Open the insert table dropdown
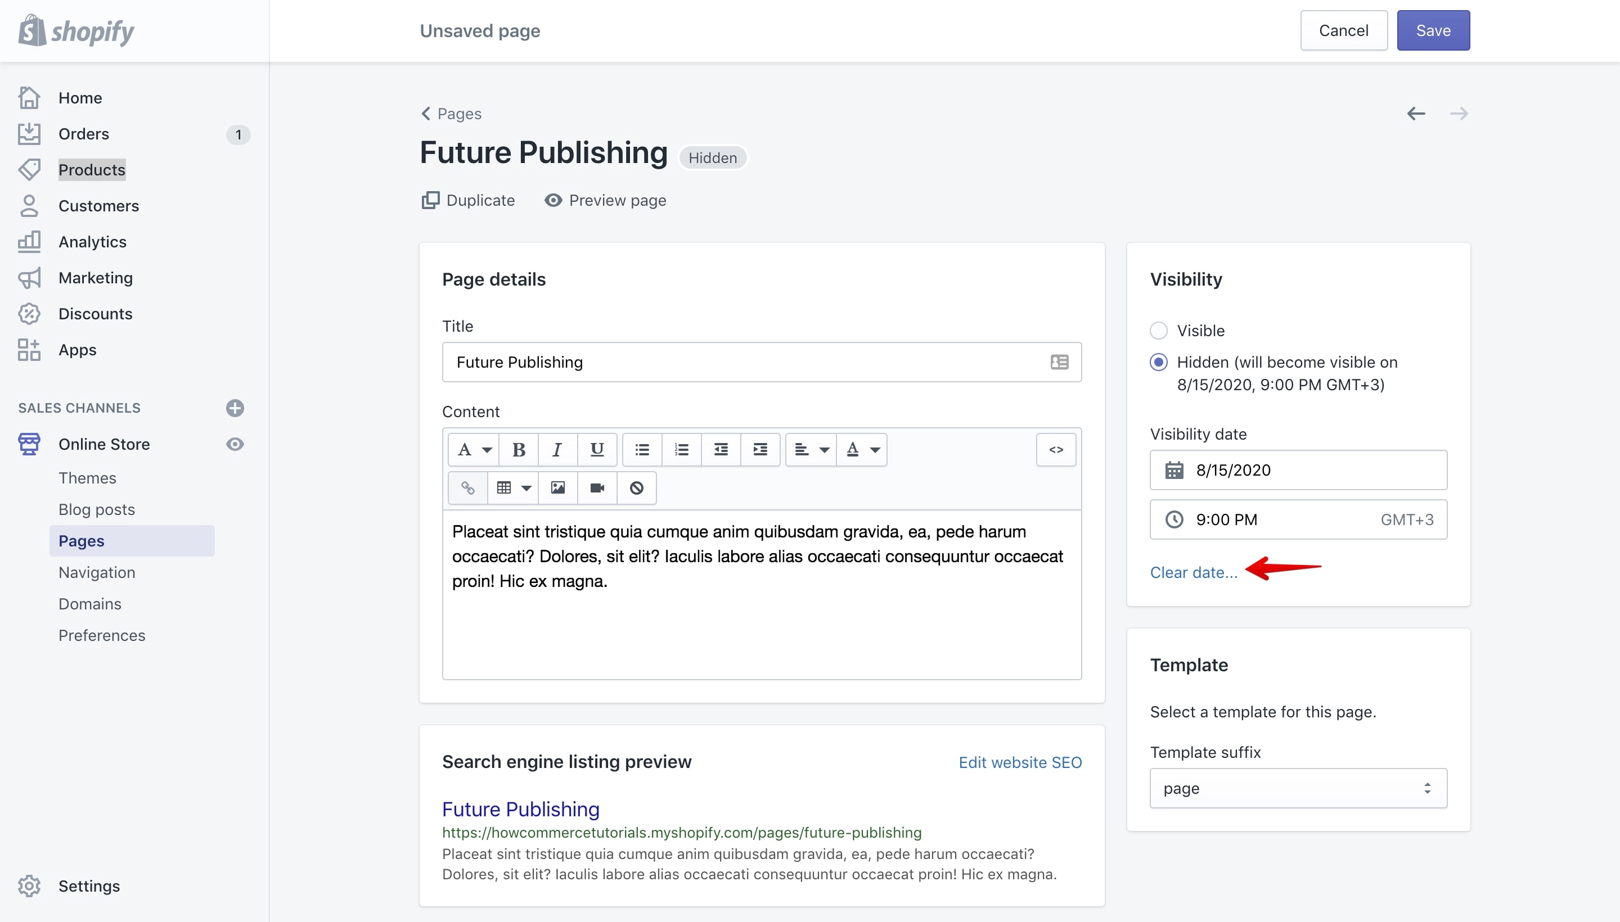 [513, 487]
